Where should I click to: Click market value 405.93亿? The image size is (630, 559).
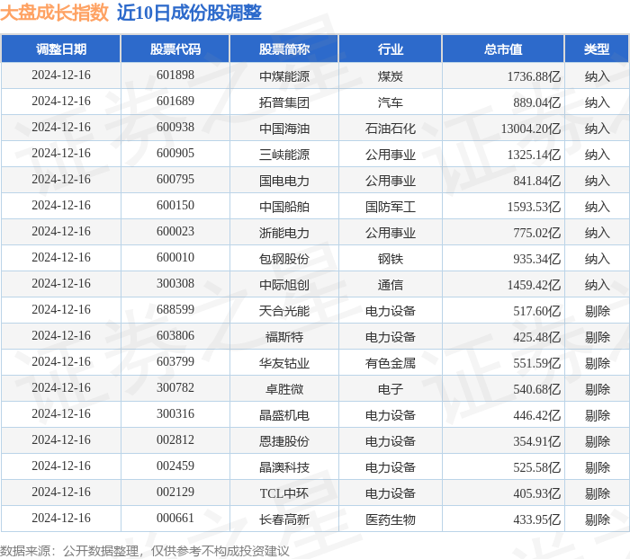(x=536, y=493)
